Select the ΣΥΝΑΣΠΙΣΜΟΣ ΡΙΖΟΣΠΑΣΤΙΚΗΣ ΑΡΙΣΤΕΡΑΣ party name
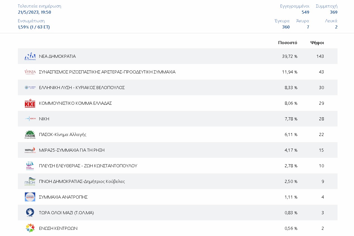The image size is (354, 236). coord(107,72)
